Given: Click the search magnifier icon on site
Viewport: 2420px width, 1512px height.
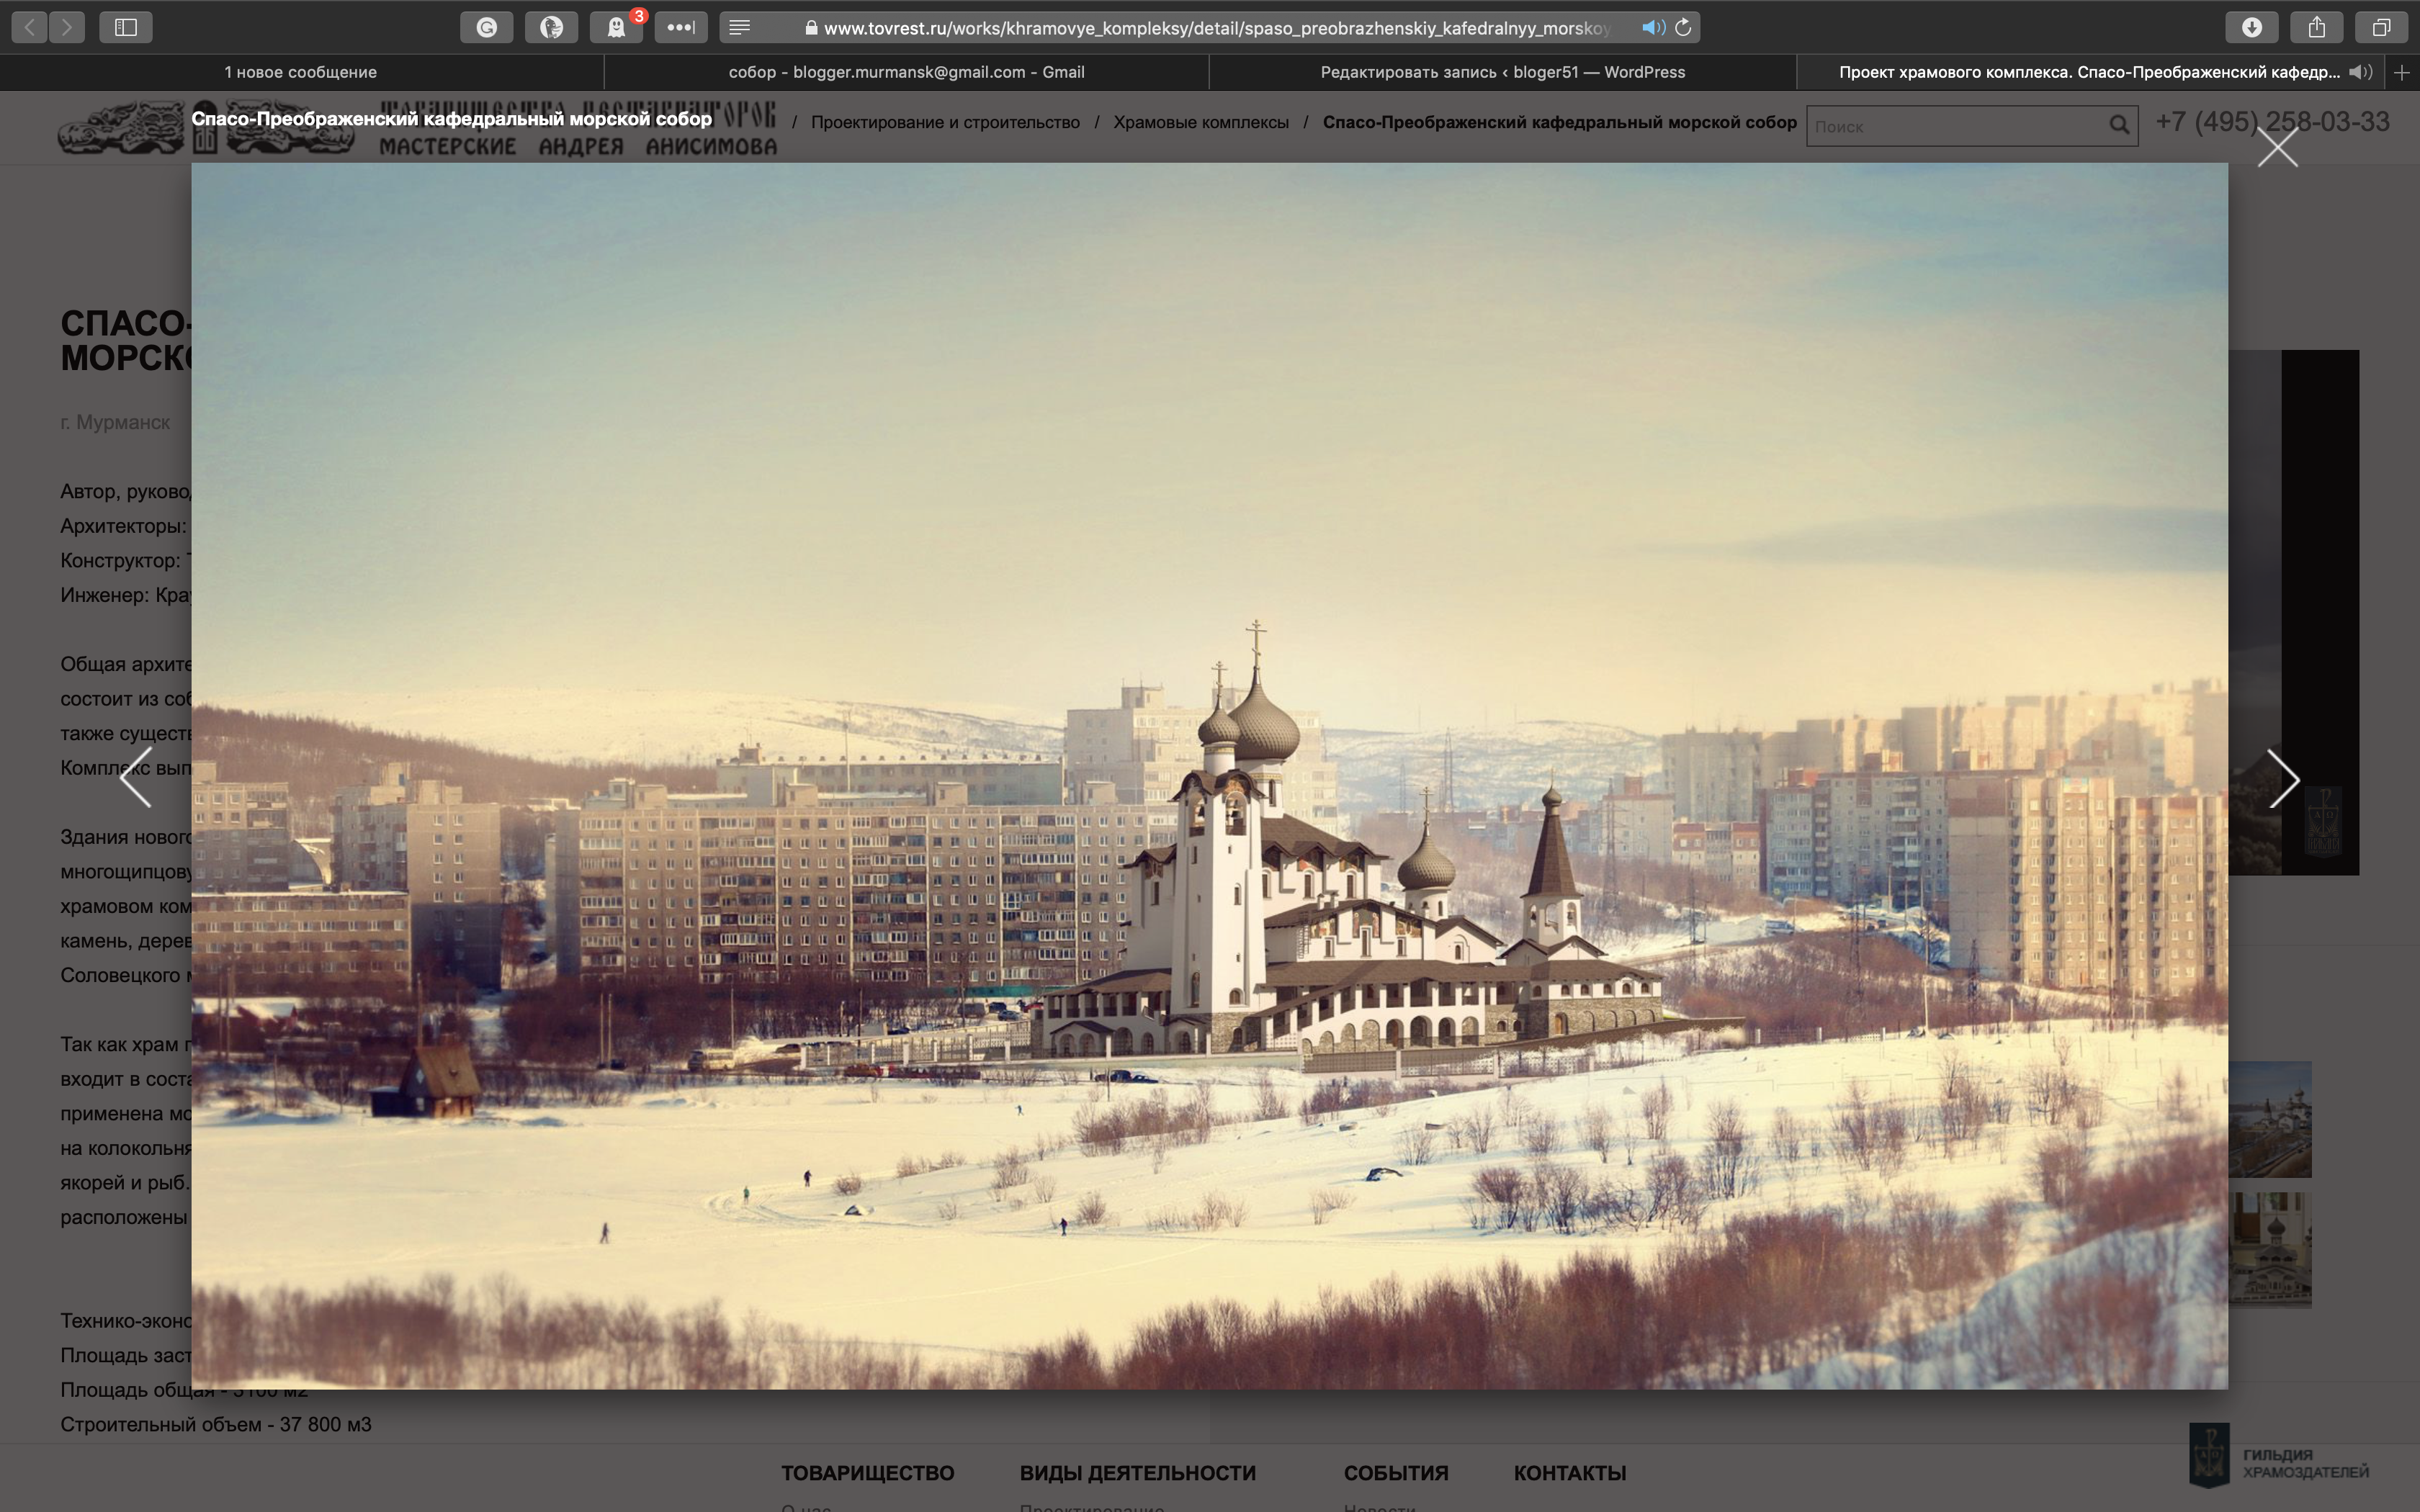Looking at the screenshot, I should (x=2119, y=125).
